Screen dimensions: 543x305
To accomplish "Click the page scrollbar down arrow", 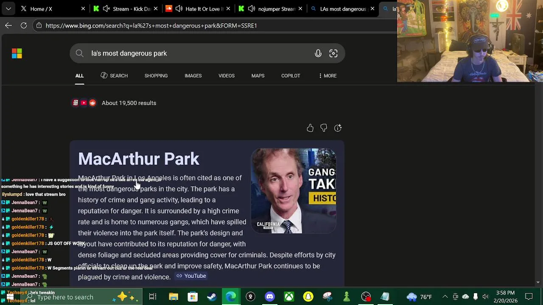I will pyautogui.click(x=538, y=282).
